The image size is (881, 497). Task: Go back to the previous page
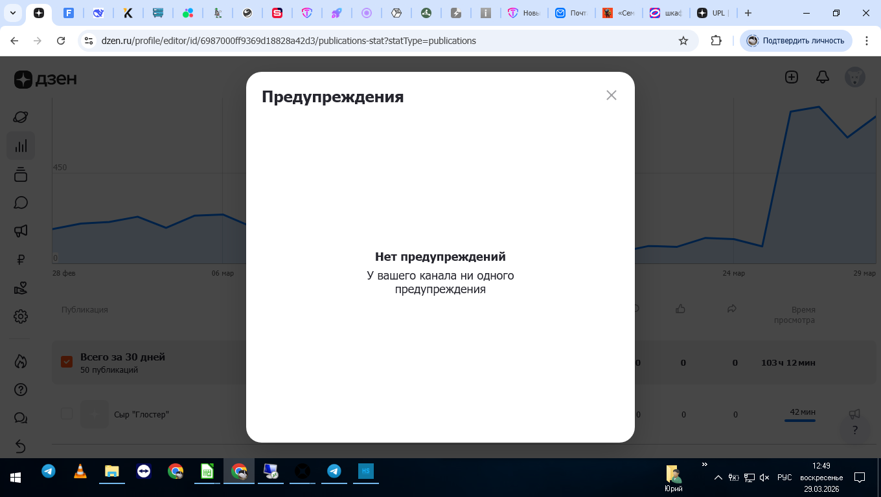[14, 41]
